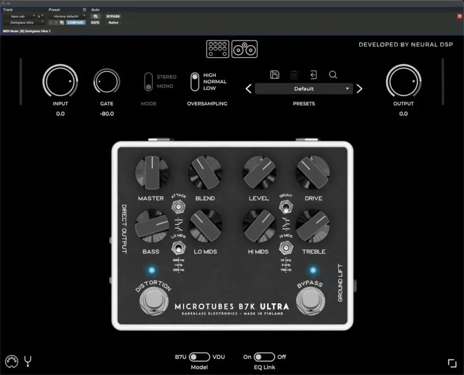Viewport: 464px width, 375px height.
Task: Open the Default presets dropdown
Action: (x=304, y=89)
